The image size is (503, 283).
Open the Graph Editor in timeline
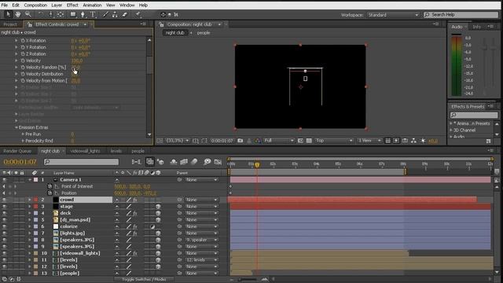point(218,162)
